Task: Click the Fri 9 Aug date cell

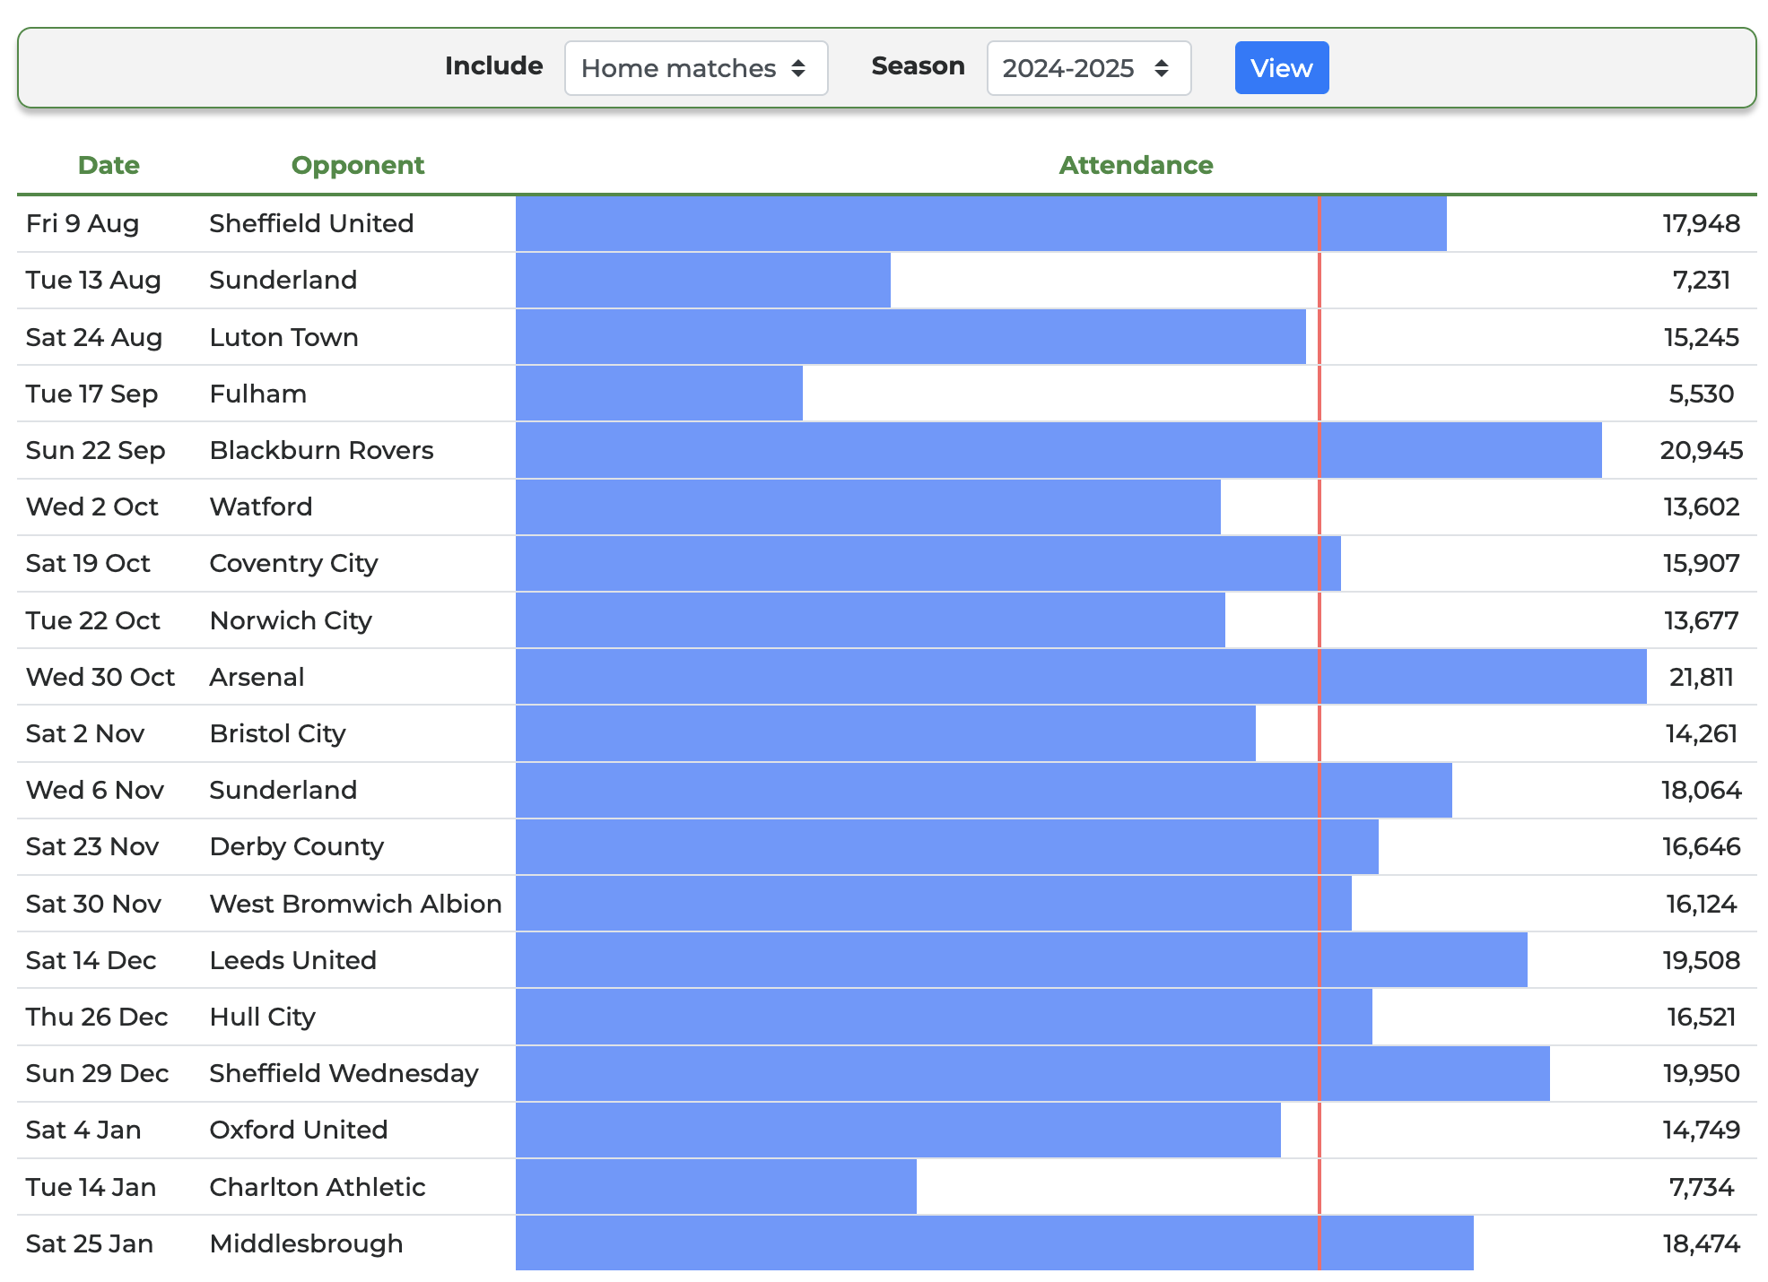Action: click(x=83, y=223)
